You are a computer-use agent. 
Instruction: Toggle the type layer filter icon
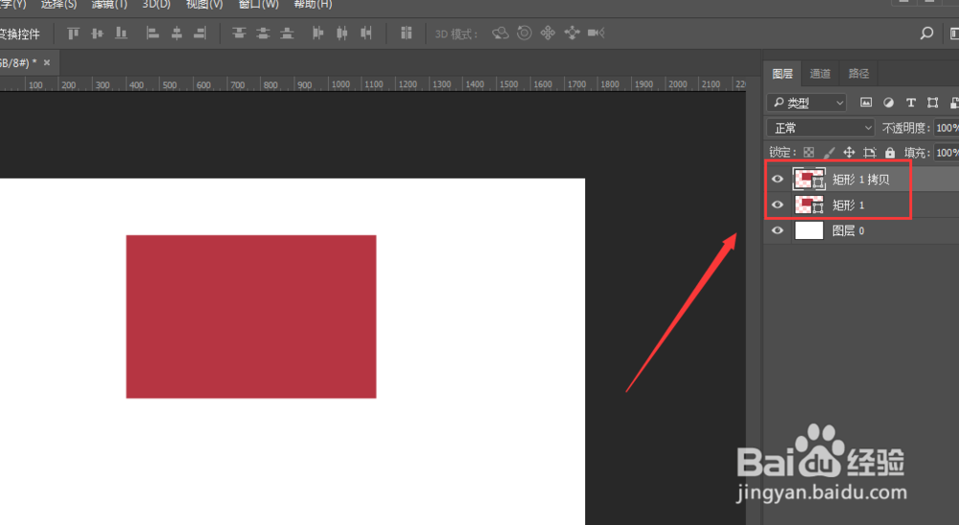coord(911,102)
